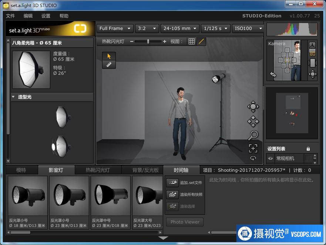This screenshot has height=245, width=326.
Task: Select the arrow pointer tool in viewport
Action: tap(109, 56)
